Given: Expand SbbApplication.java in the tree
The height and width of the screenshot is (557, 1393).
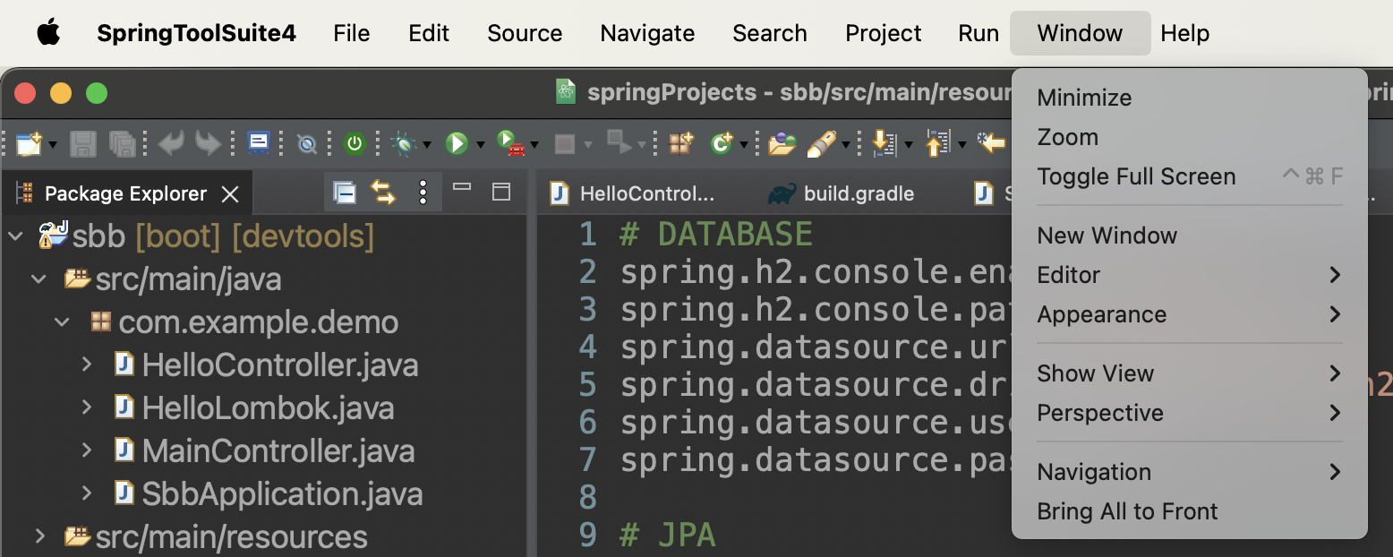Looking at the screenshot, I should pos(86,494).
